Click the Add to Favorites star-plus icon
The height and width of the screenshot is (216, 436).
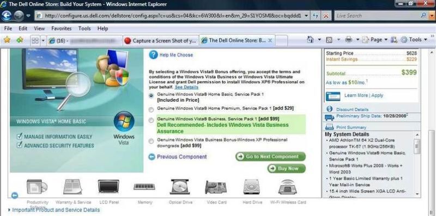(x=20, y=40)
